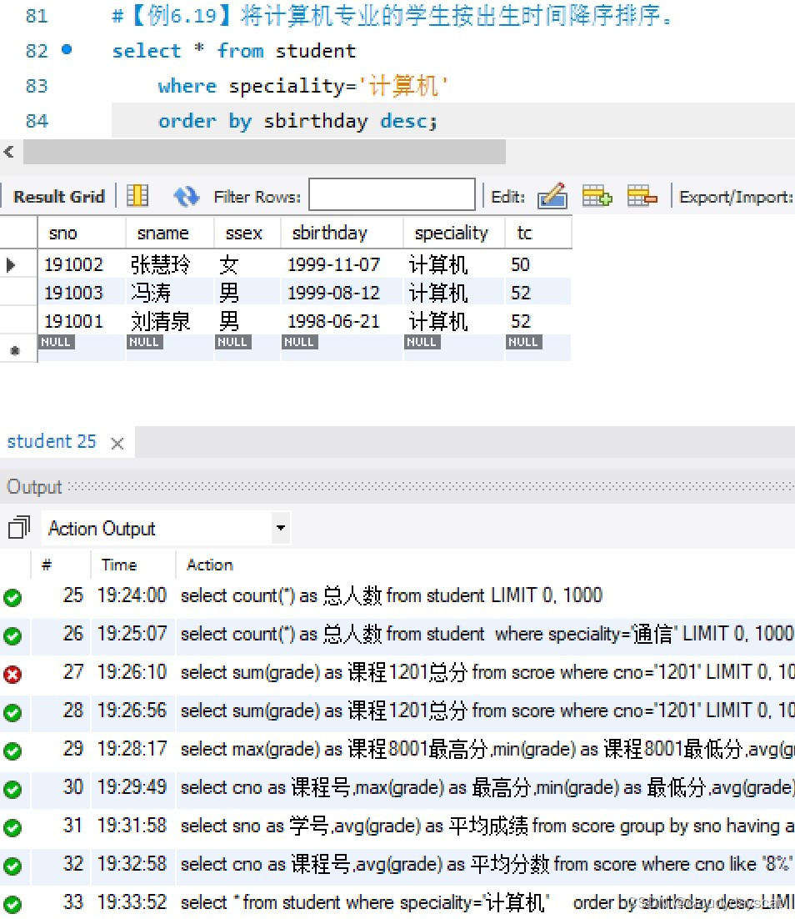This screenshot has height=919, width=795.
Task: Click the green check beside action 30
Action: [12, 788]
